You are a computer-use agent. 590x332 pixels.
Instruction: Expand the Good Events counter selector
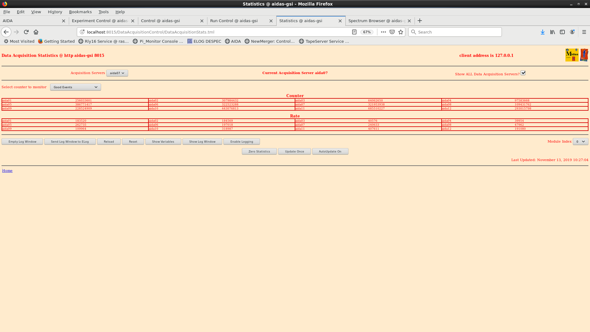click(x=75, y=87)
